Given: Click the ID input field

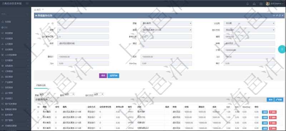Looking at the screenshot, I should (x=83, y=23).
